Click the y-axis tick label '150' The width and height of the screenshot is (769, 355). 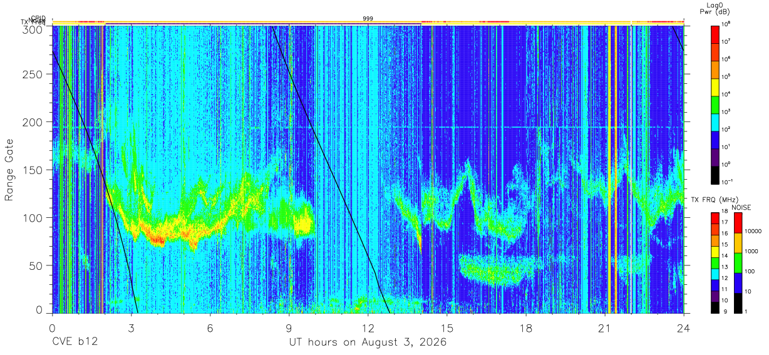(x=34, y=170)
